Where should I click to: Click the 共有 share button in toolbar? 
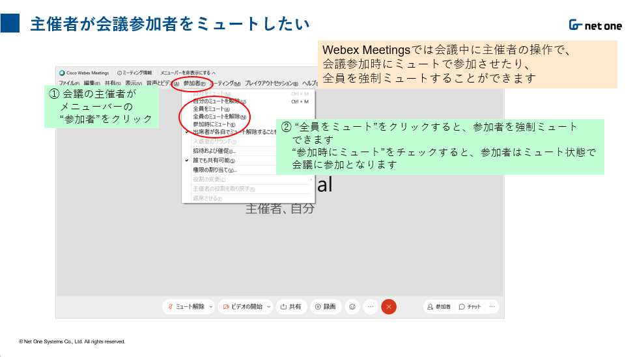pyautogui.click(x=291, y=307)
